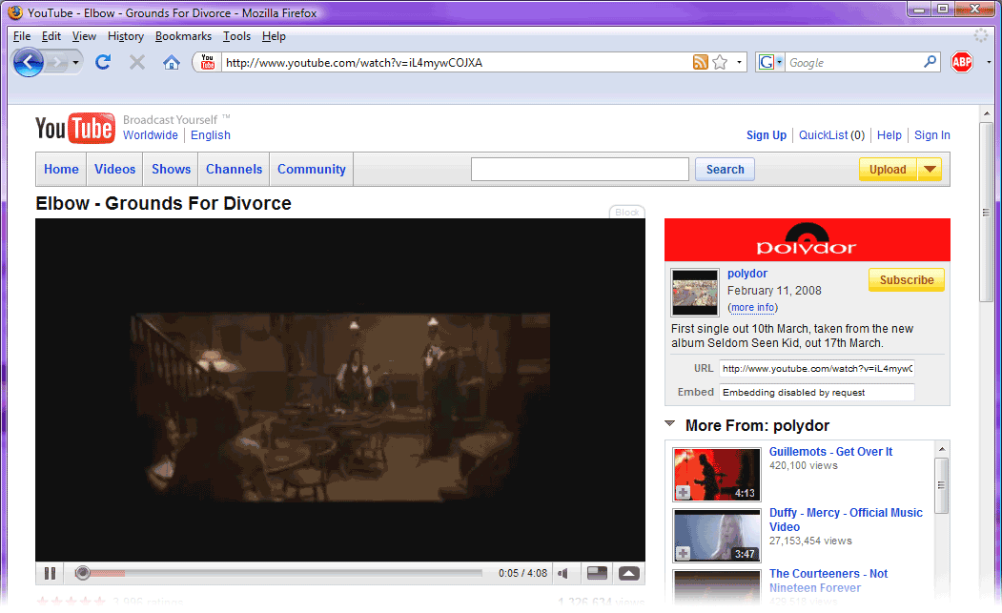The height and width of the screenshot is (613, 1002).
Task: Mute the video with the speaker icon
Action: click(x=563, y=573)
